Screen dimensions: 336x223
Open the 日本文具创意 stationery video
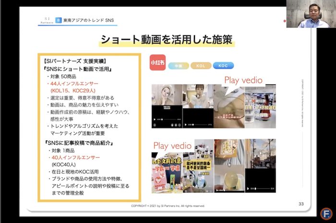[167, 173]
